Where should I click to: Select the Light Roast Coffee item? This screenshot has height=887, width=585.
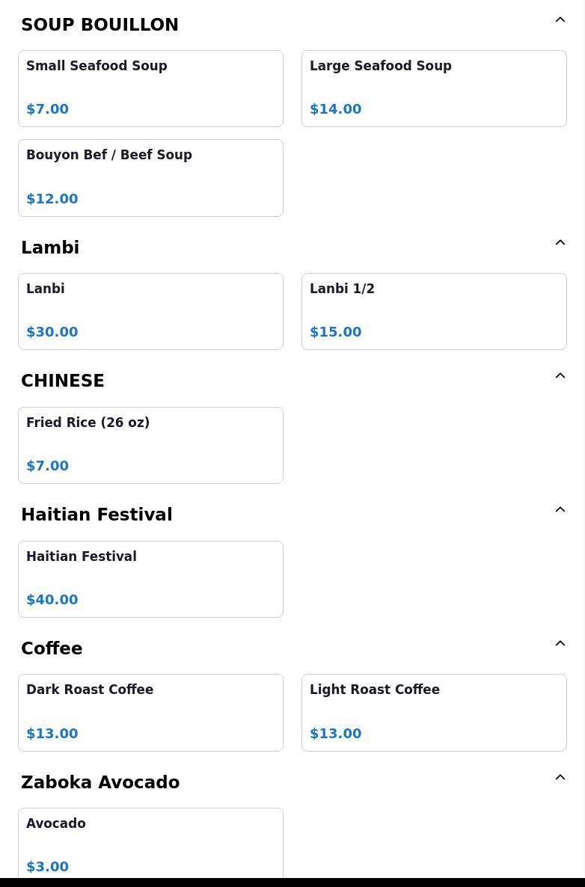[x=434, y=712]
